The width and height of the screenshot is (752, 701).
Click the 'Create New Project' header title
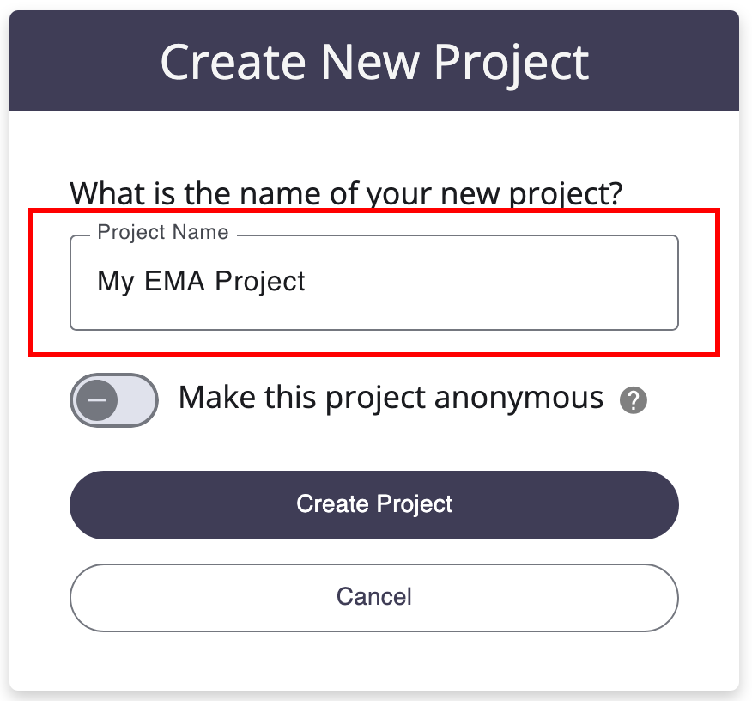click(374, 63)
